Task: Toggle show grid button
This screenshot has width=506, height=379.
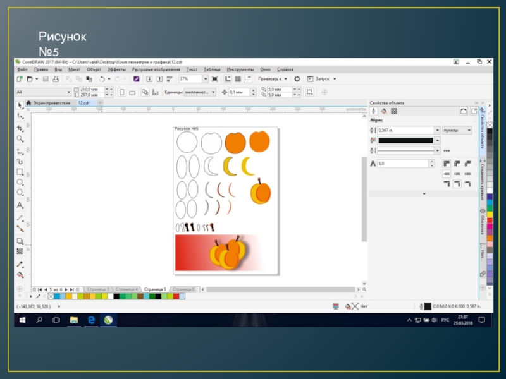Action: tap(238, 79)
